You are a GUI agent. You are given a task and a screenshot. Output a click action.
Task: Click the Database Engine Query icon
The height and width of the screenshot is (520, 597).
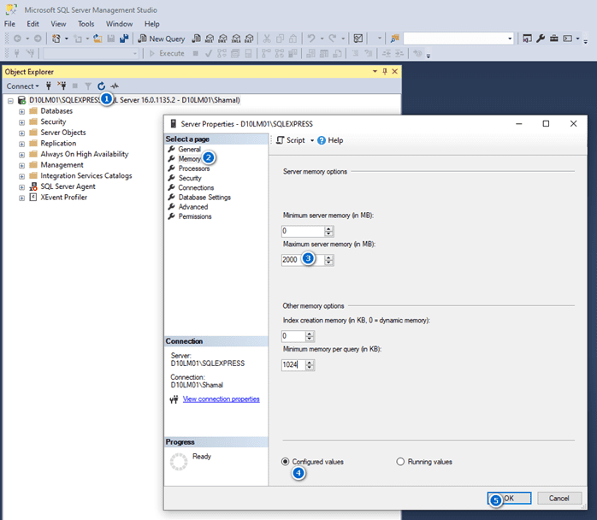(x=196, y=38)
